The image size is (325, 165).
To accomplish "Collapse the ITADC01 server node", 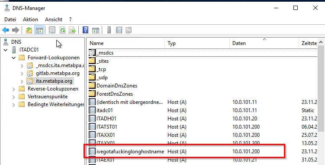I will 6,50.
